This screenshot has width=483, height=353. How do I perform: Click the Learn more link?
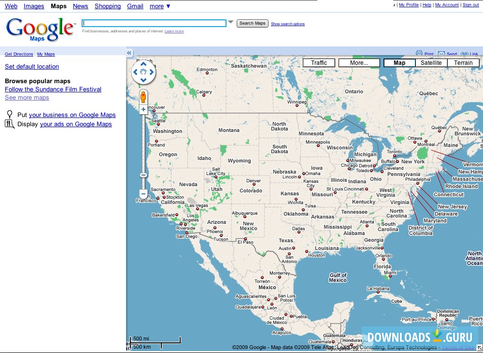tap(174, 31)
